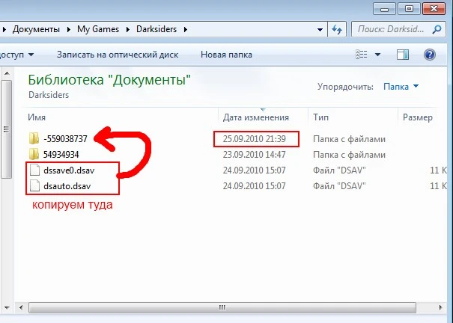
Task: Expand the arrow after Darksiders breadcrumb
Action: (x=185, y=29)
